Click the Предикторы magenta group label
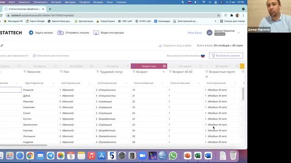291x163 pixels. (149, 66)
